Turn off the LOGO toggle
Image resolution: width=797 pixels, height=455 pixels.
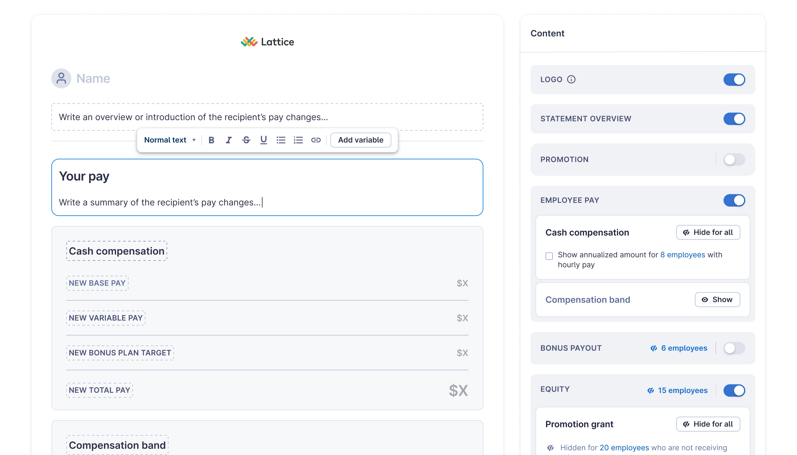tap(734, 79)
